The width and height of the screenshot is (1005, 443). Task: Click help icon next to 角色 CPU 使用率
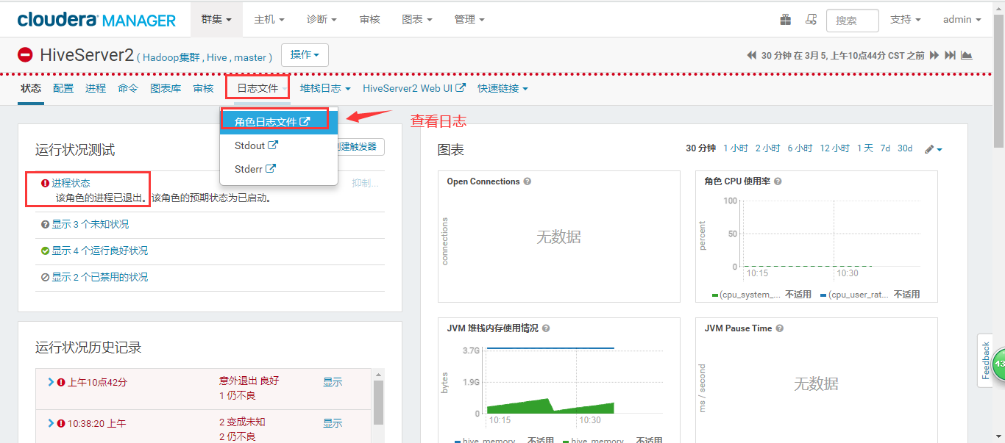pos(778,181)
